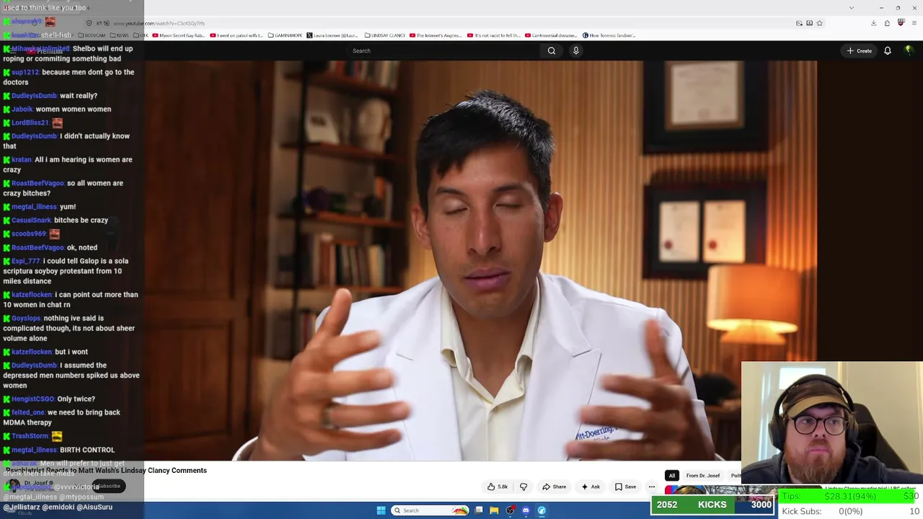Open the Windows Start menu
Image resolution: width=923 pixels, height=519 pixels.
(381, 510)
